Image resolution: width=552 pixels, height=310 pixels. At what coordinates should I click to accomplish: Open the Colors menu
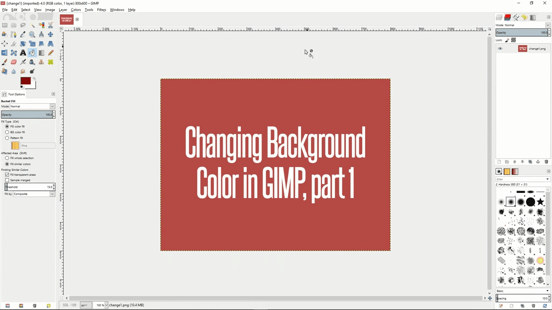(x=76, y=9)
